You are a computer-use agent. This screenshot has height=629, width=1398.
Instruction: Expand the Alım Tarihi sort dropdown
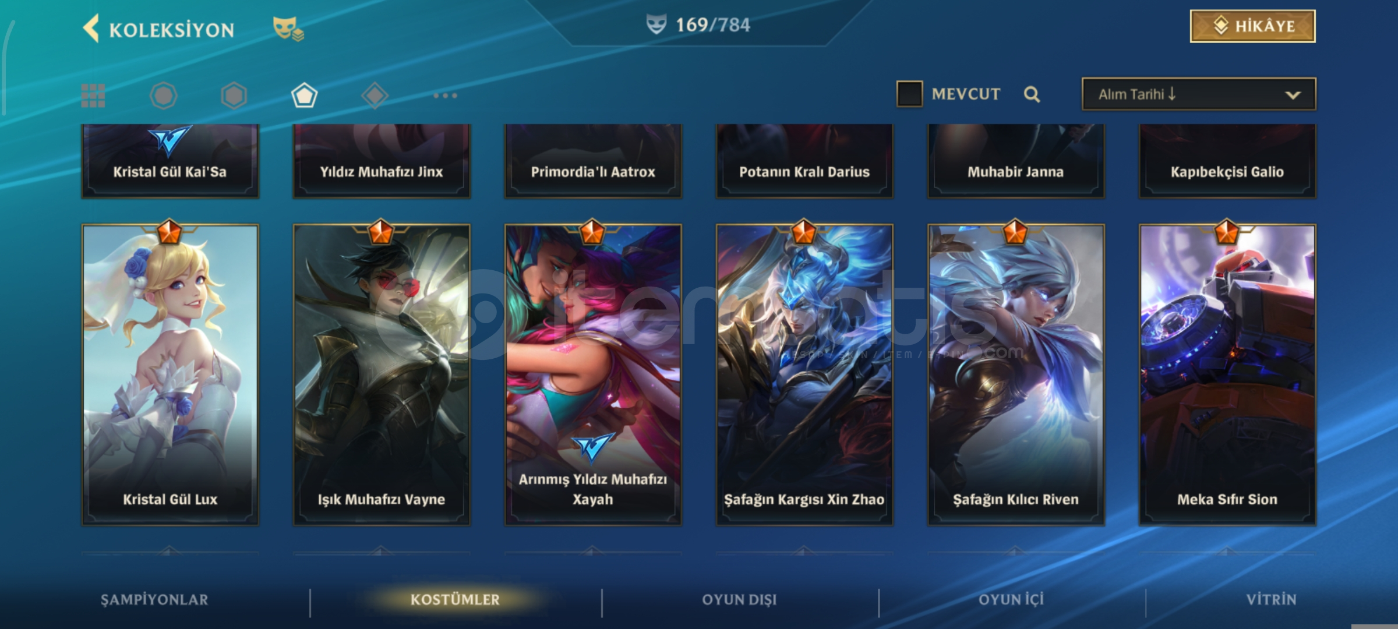pos(1199,94)
